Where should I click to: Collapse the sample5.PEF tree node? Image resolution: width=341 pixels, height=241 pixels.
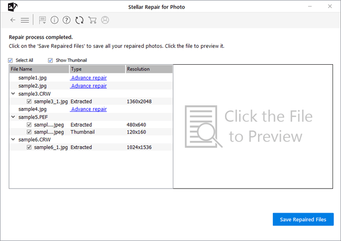tap(13, 117)
